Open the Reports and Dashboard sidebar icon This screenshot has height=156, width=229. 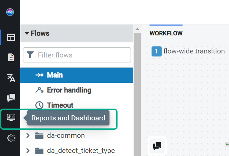tap(11, 117)
